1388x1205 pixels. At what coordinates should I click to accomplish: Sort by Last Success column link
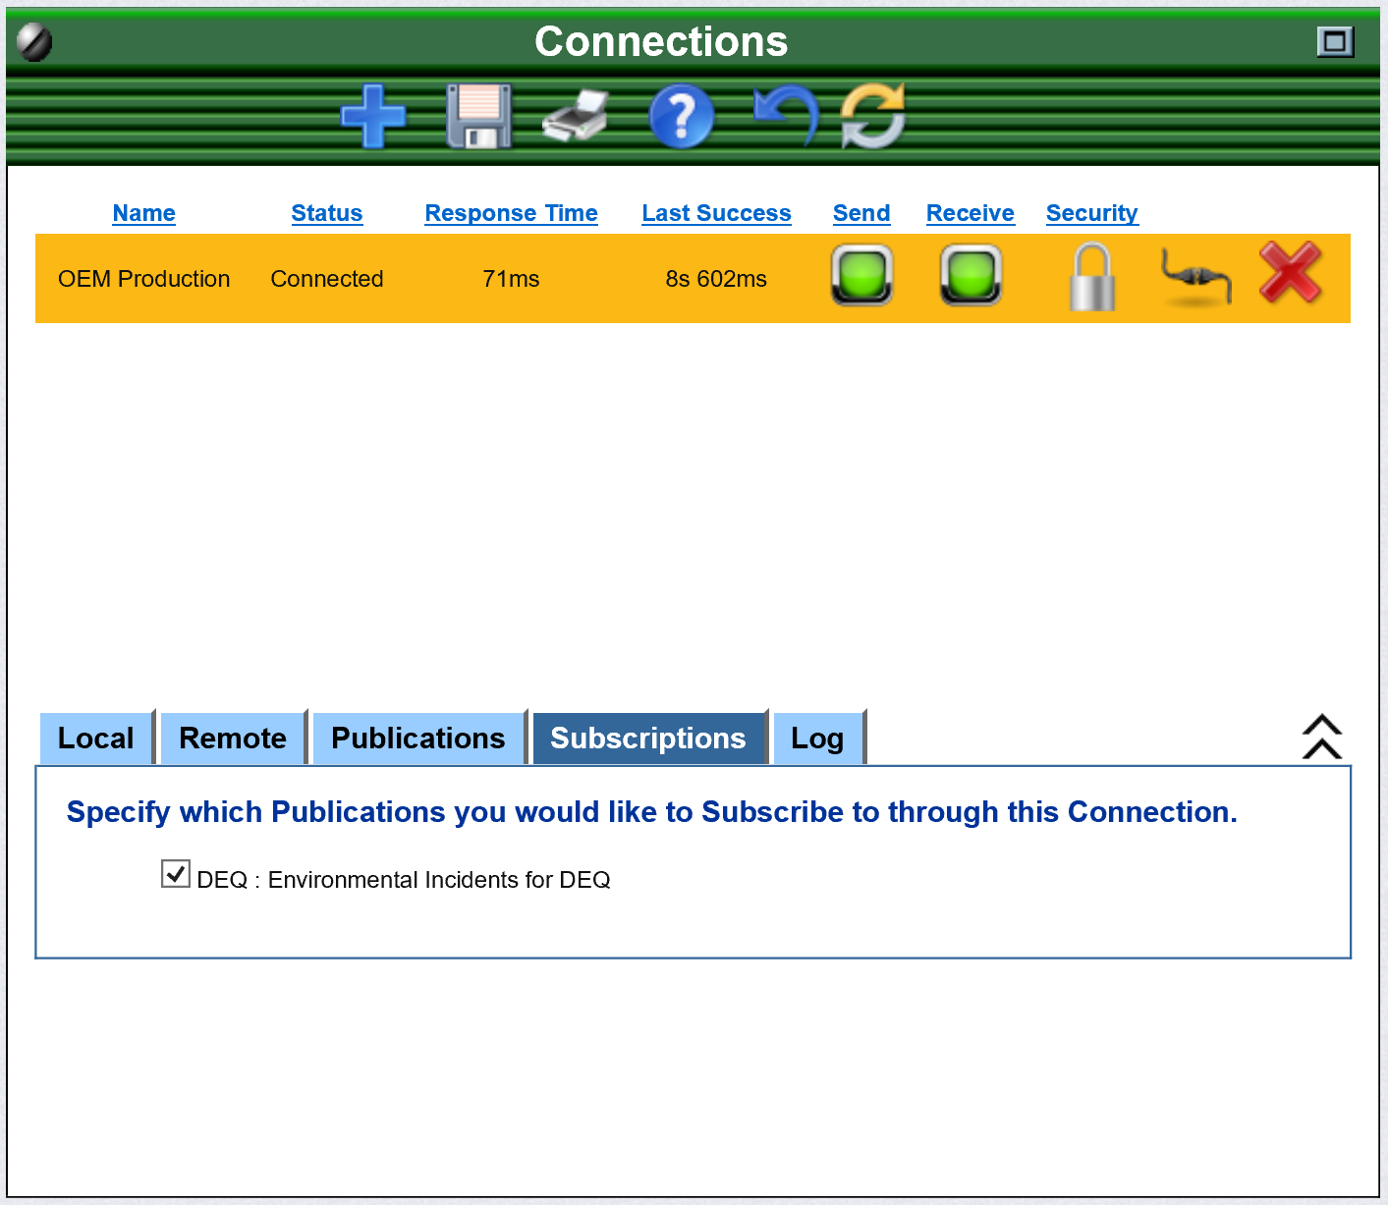716,213
